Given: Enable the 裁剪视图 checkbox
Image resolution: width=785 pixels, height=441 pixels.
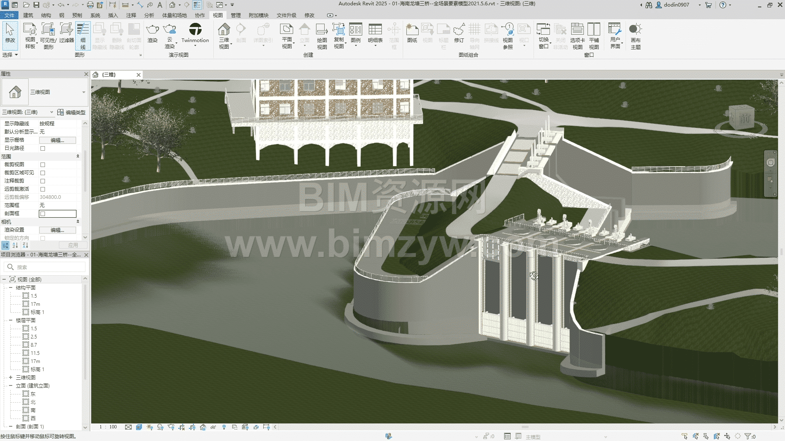Looking at the screenshot, I should (x=43, y=165).
